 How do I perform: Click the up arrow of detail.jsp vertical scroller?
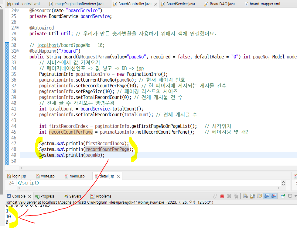(x=283, y=182)
